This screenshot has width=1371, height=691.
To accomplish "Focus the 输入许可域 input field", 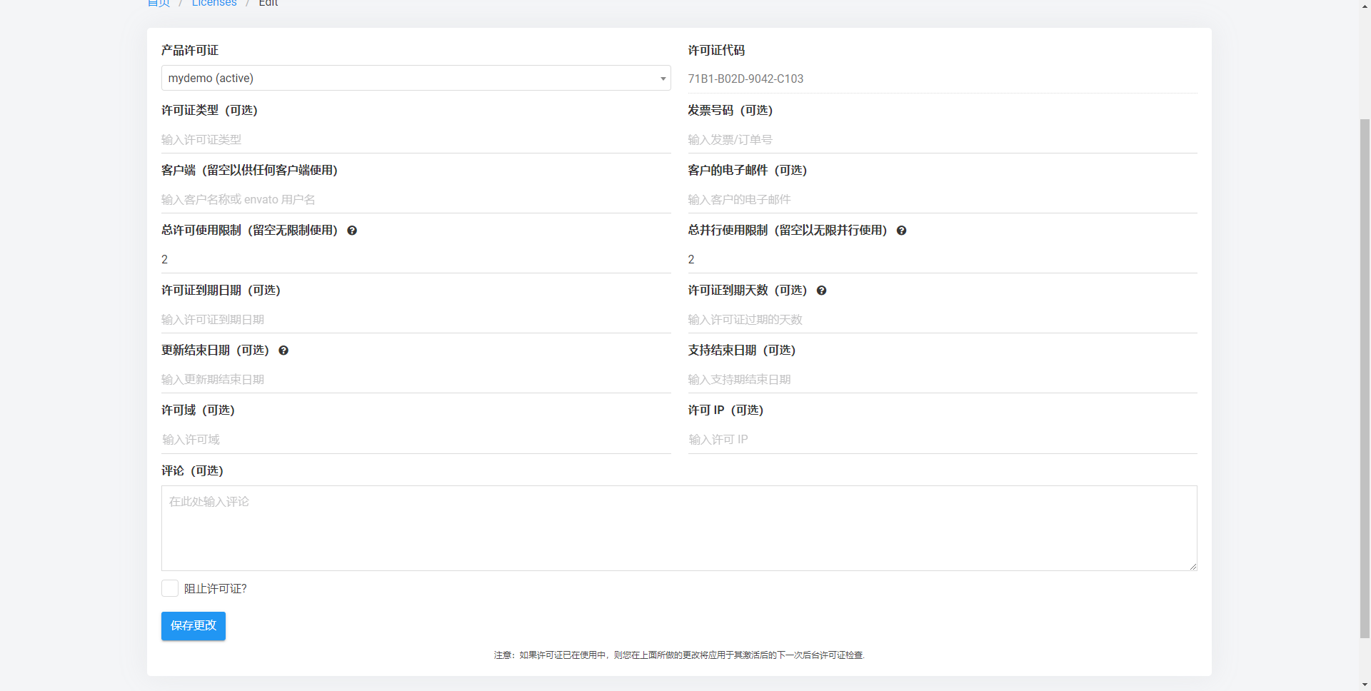I will click(416, 439).
